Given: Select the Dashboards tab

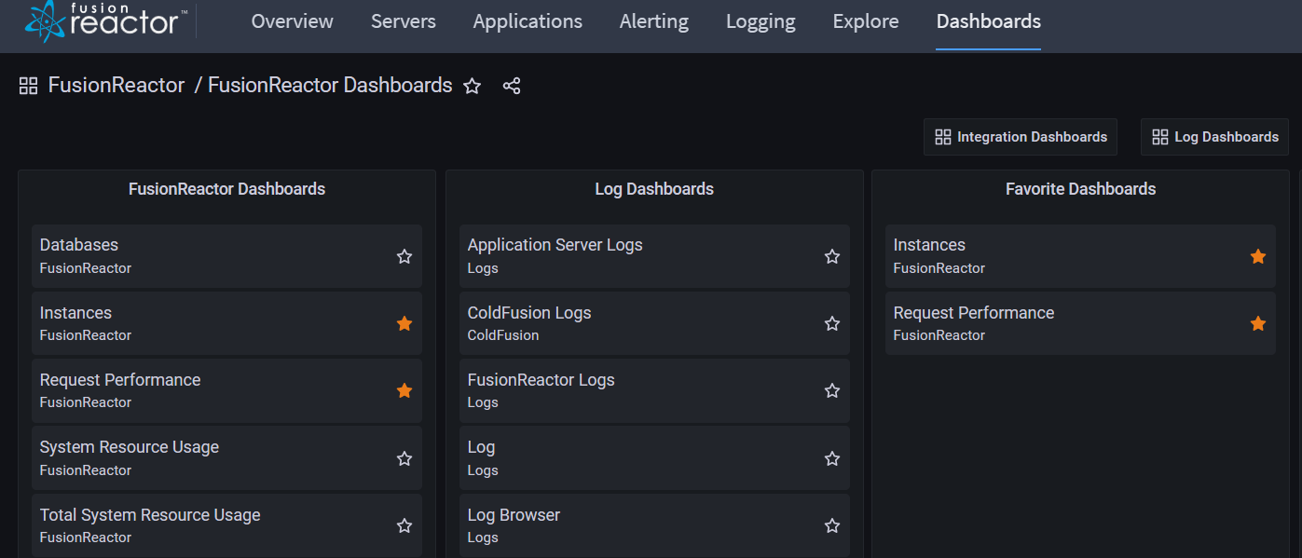Looking at the screenshot, I should point(989,21).
